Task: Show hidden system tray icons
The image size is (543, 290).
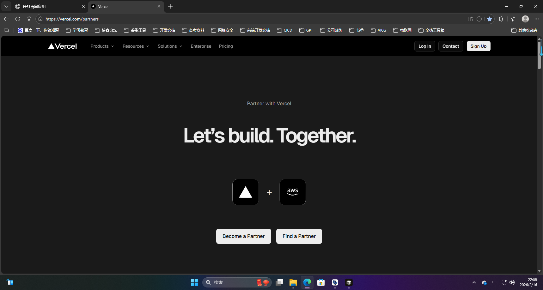Action: coord(474,282)
